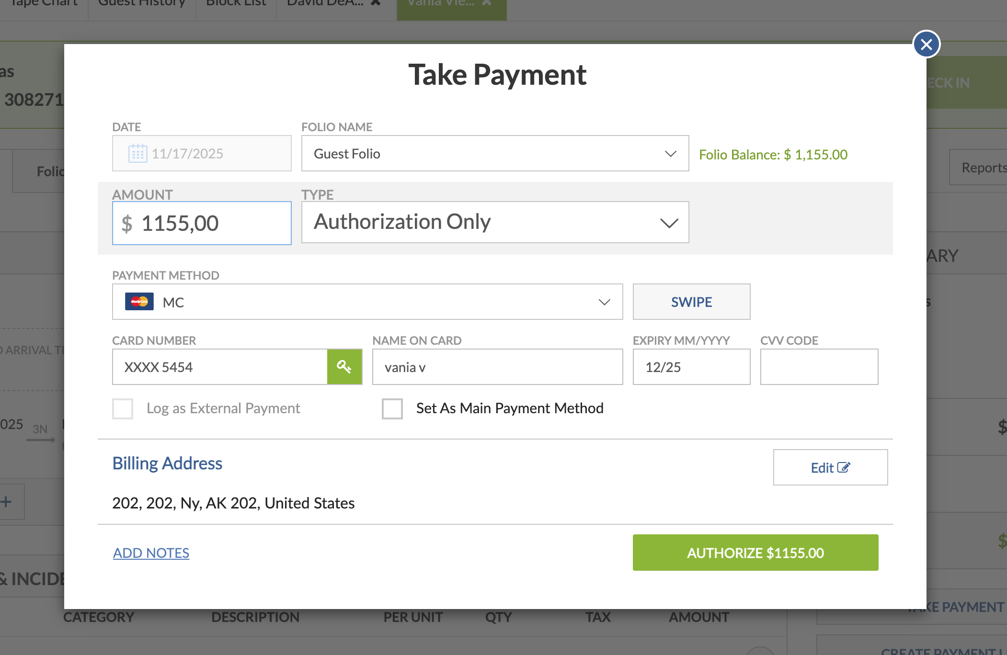Close the David DeA... tab with X
Image resolution: width=1007 pixels, height=655 pixels.
coord(376,2)
